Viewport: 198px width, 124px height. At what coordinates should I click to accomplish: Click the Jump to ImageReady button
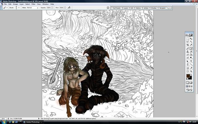point(189,90)
